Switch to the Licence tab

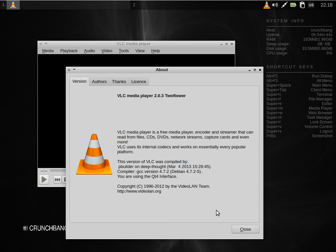[139, 82]
